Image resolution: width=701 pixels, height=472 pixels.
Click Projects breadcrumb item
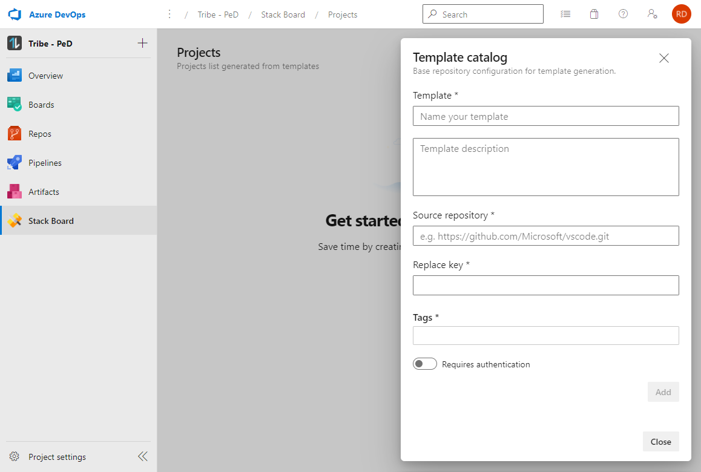pos(343,15)
